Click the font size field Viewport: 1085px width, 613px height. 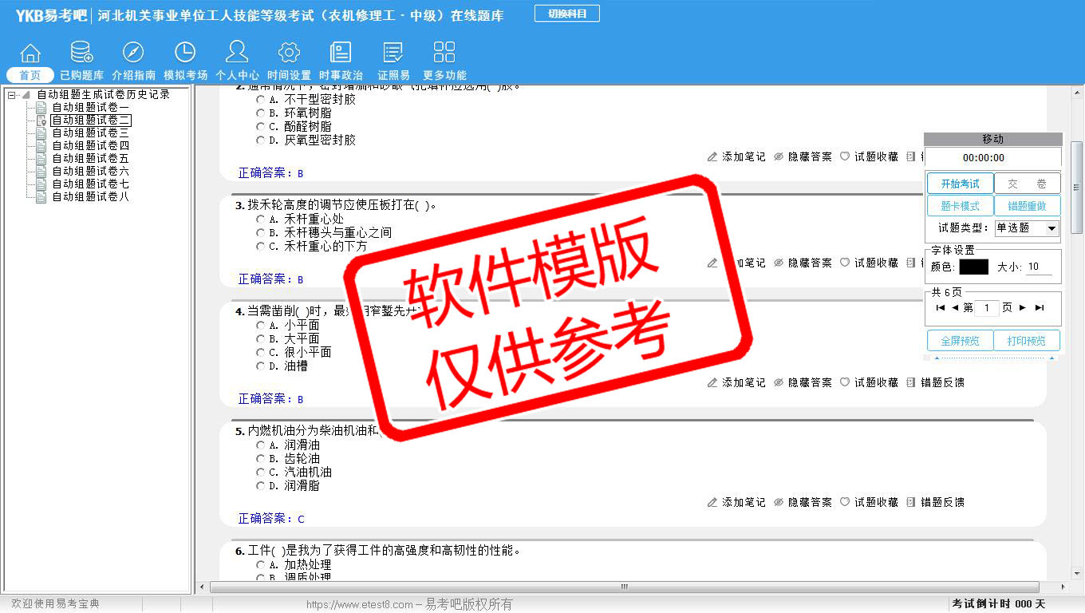point(1039,267)
